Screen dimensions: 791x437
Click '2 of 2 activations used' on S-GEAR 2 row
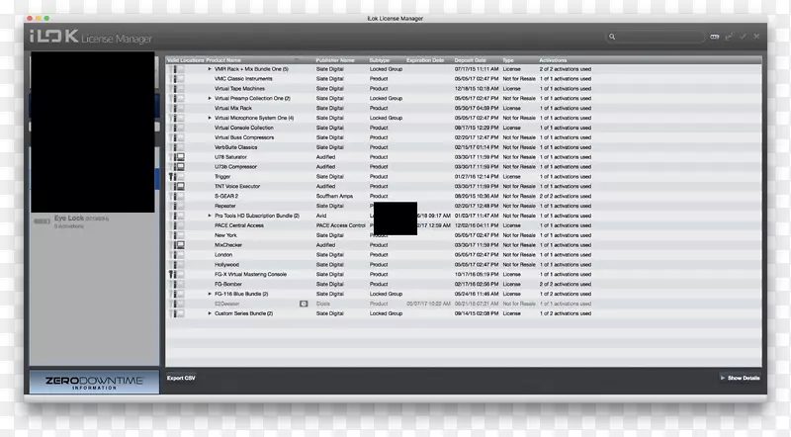click(565, 196)
